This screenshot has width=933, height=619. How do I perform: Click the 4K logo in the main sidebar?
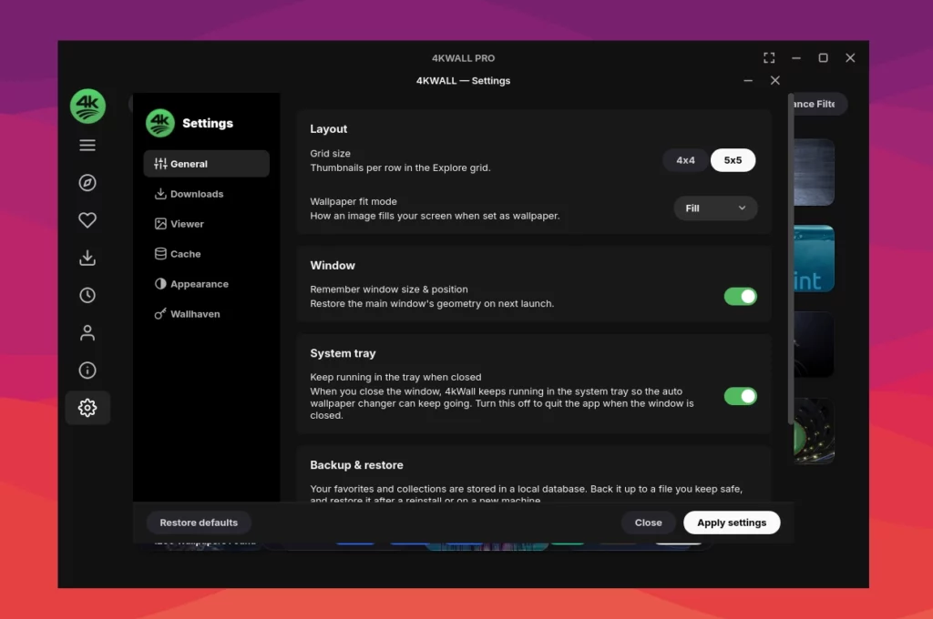(87, 107)
